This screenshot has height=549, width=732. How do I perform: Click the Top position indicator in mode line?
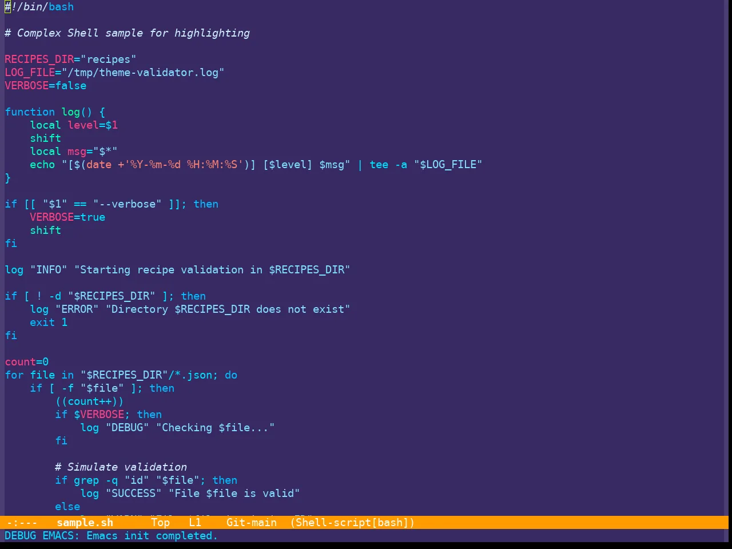(161, 523)
